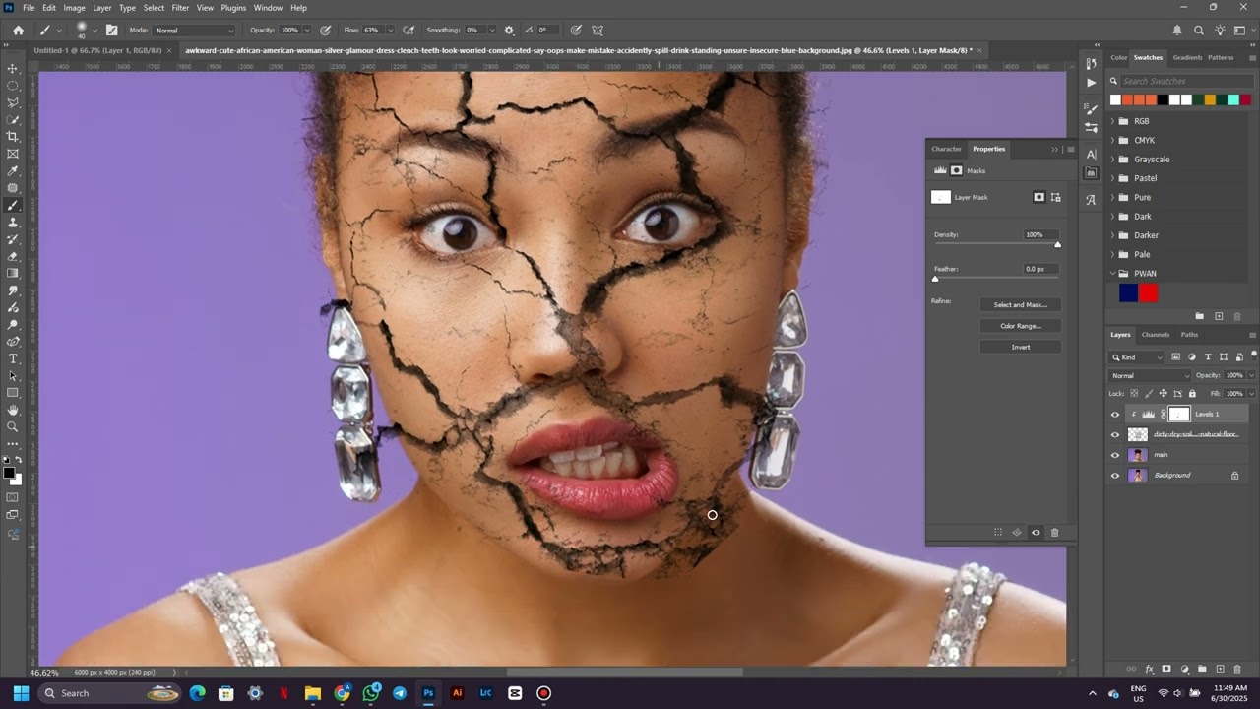Viewport: 1260px width, 709px height.
Task: Open brush settings panel icon in options bar
Action: (x=111, y=31)
